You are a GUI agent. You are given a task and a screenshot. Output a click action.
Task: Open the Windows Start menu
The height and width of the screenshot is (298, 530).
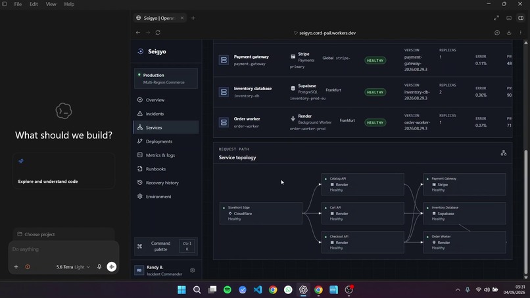(182, 290)
